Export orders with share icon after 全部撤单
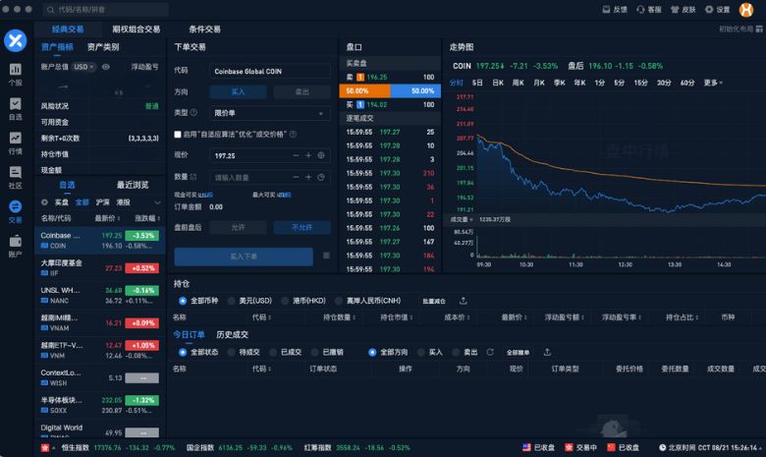This screenshot has width=766, height=457. [547, 352]
